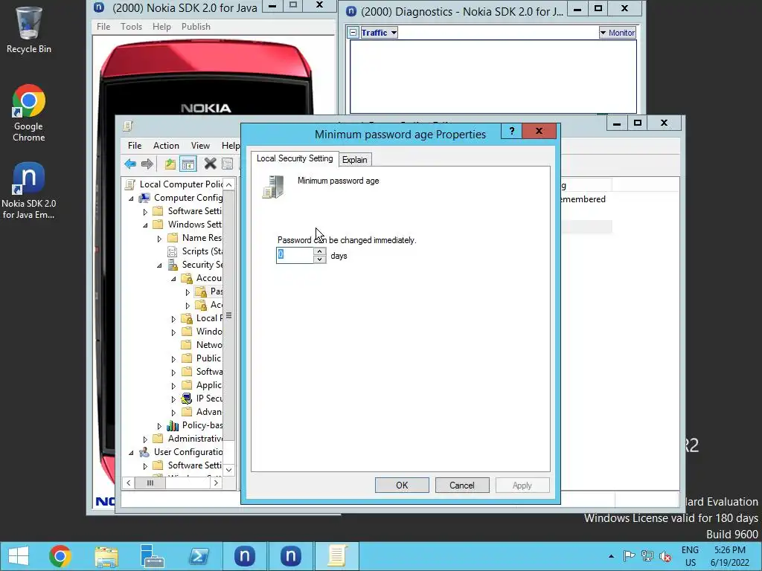Open the View menu in Group Policy Editor
Image resolution: width=762 pixels, height=571 pixels.
point(200,146)
